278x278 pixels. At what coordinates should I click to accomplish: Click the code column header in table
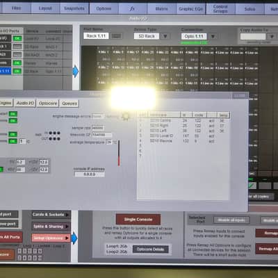(199, 115)
